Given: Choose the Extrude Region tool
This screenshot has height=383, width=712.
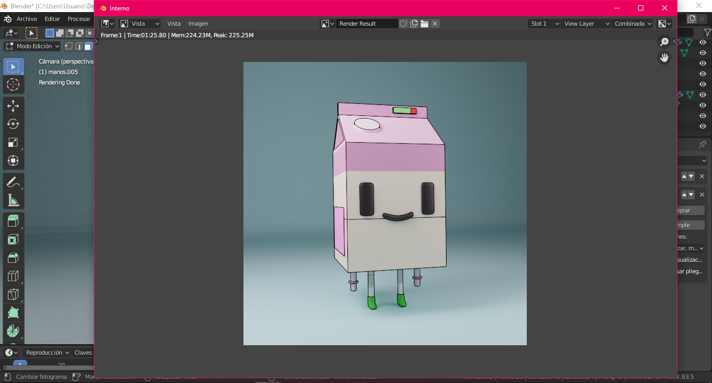Looking at the screenshot, I should 13,221.
